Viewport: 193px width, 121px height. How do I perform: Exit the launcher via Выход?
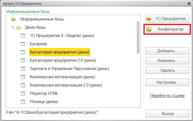(167, 113)
